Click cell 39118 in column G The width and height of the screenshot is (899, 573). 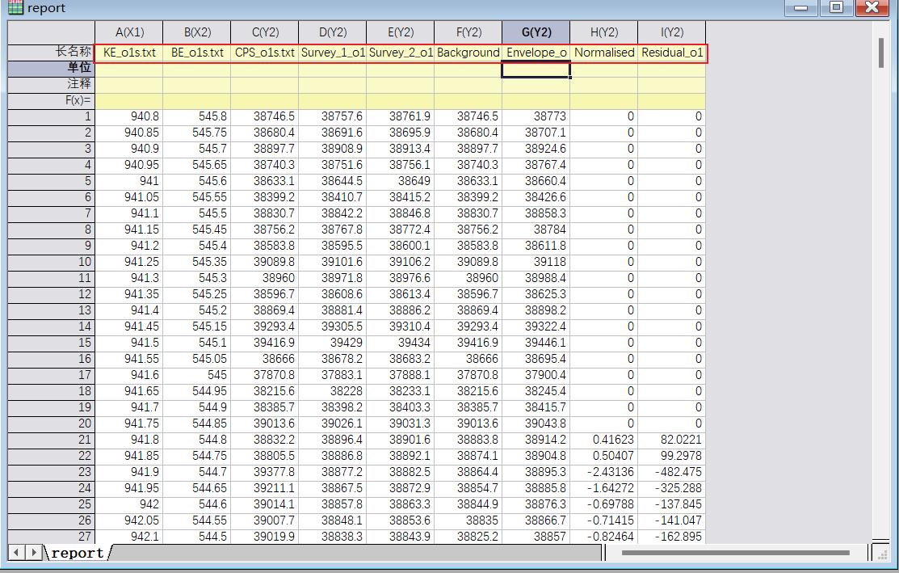536,262
